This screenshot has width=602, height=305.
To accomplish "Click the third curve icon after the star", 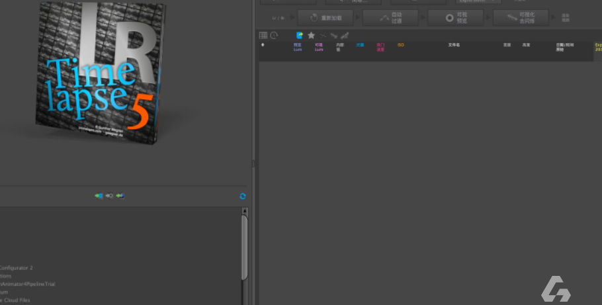I will click(x=345, y=36).
